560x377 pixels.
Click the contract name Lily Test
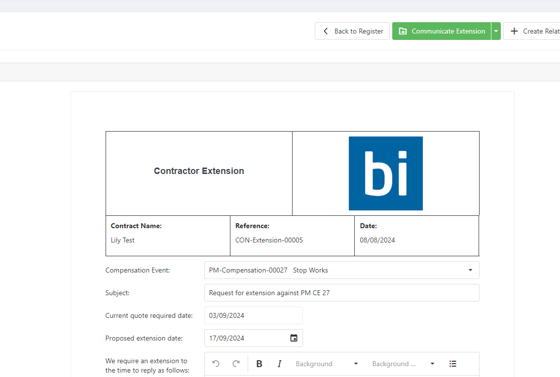(x=122, y=240)
